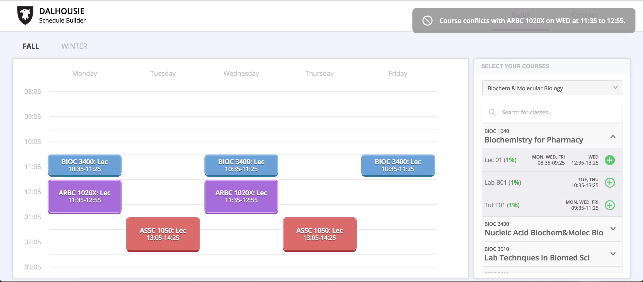
Task: Expand the BIOC 3610 course section
Action: (x=613, y=254)
